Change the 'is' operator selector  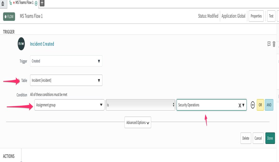[x=140, y=105]
